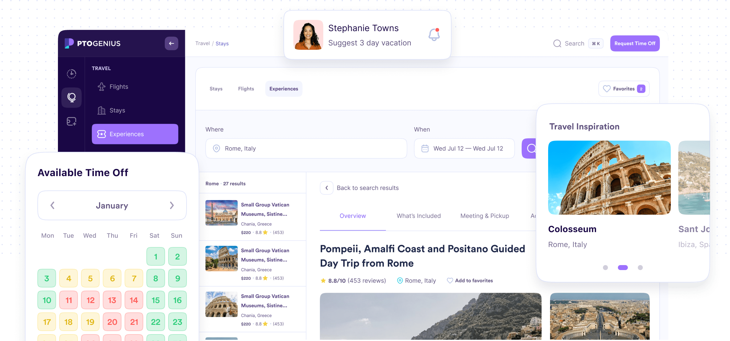Click the PTOGenius logo

pos(92,44)
